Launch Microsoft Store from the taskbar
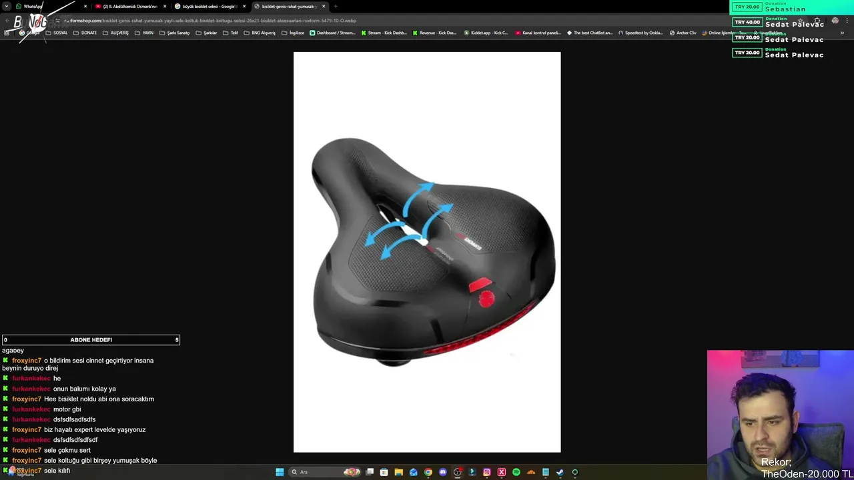The image size is (854, 480). click(x=384, y=472)
